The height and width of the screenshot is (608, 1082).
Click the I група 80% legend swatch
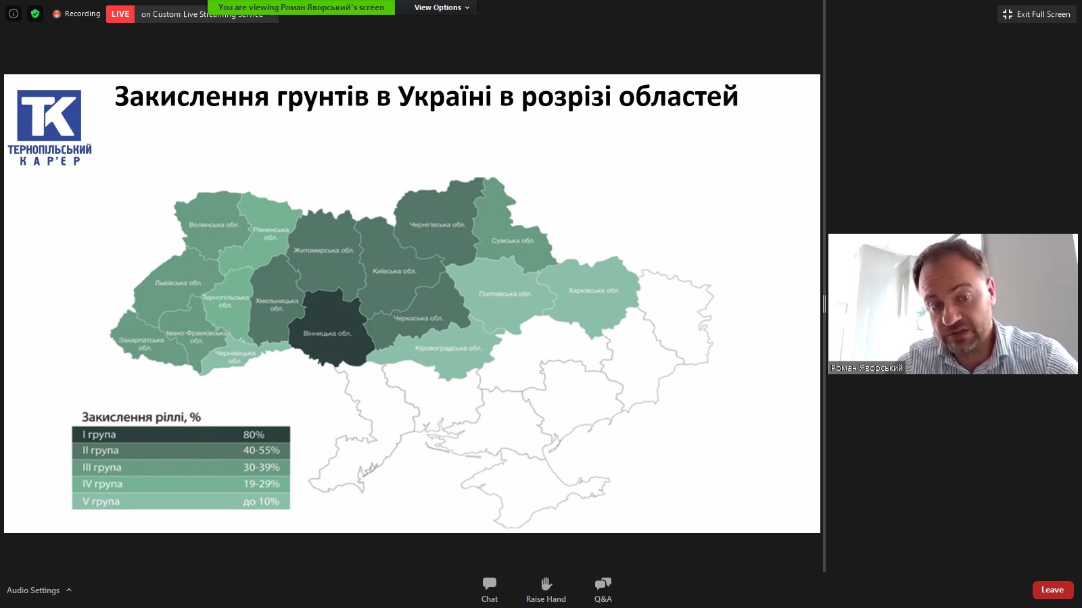coord(181,434)
